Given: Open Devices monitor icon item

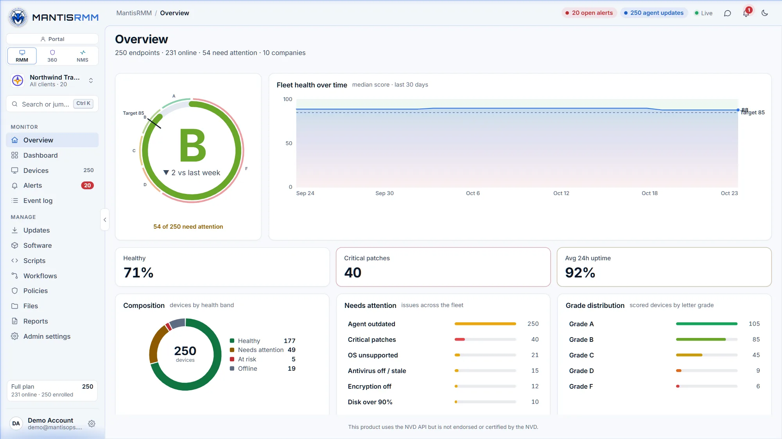Looking at the screenshot, I should [52, 171].
